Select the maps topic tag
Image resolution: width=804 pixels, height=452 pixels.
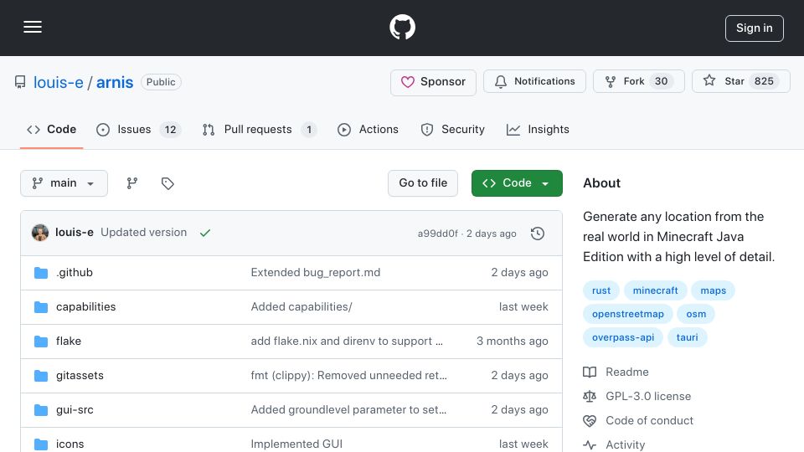pyautogui.click(x=714, y=290)
